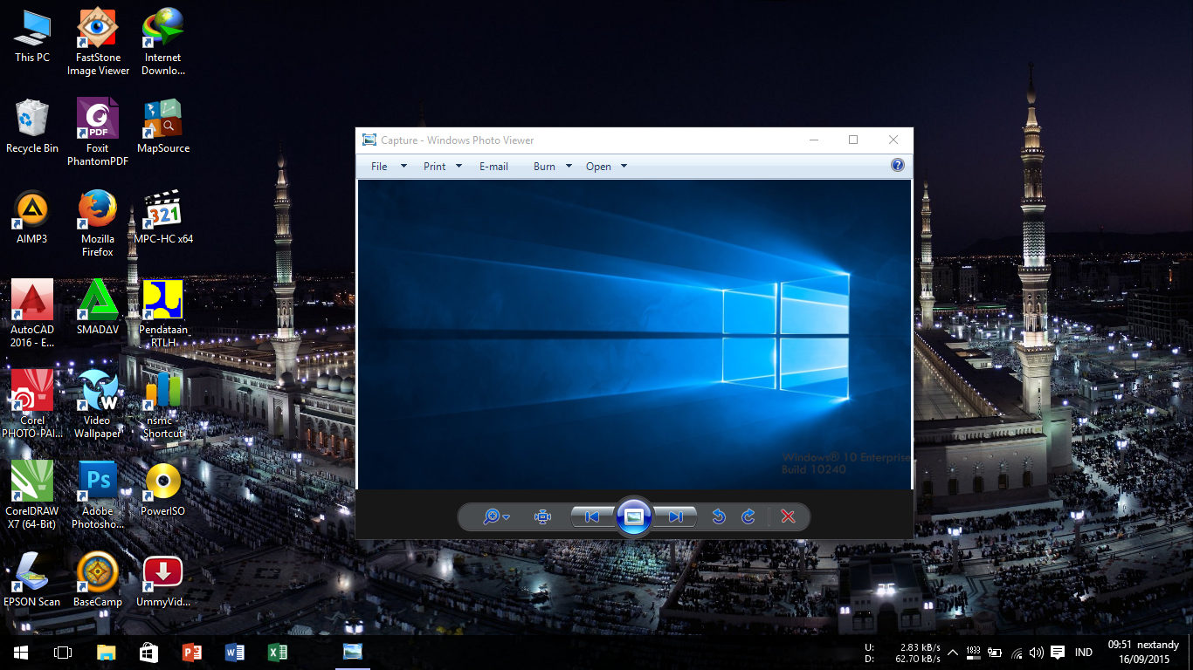This screenshot has width=1193, height=670.
Task: Delete the photo with the red X
Action: click(788, 516)
